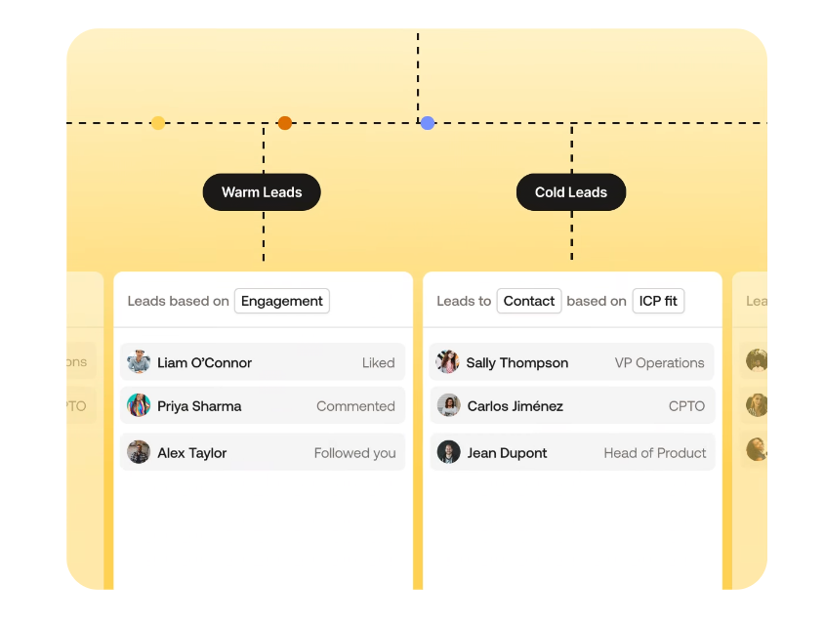Click Jean Dupont's avatar
This screenshot has width=825, height=626.
(x=449, y=452)
